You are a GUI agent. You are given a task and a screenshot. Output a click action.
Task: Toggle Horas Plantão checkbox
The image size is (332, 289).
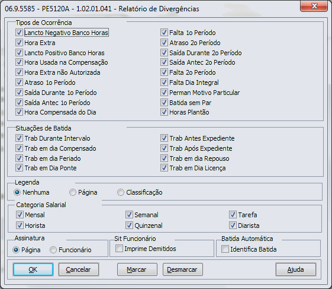164,112
